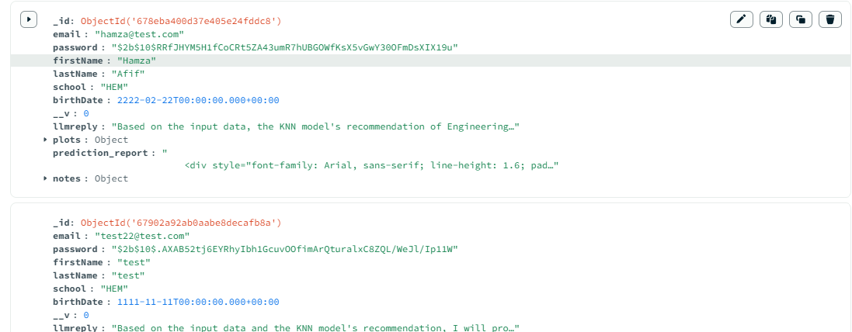
Task: Click the test22 document password hash
Action: (285, 249)
